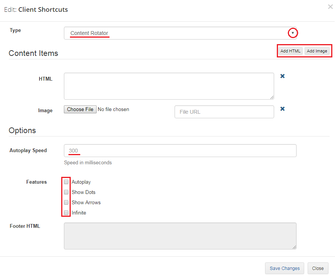Open the Type dropdown arrow
This screenshot has width=335, height=278.
(x=293, y=33)
